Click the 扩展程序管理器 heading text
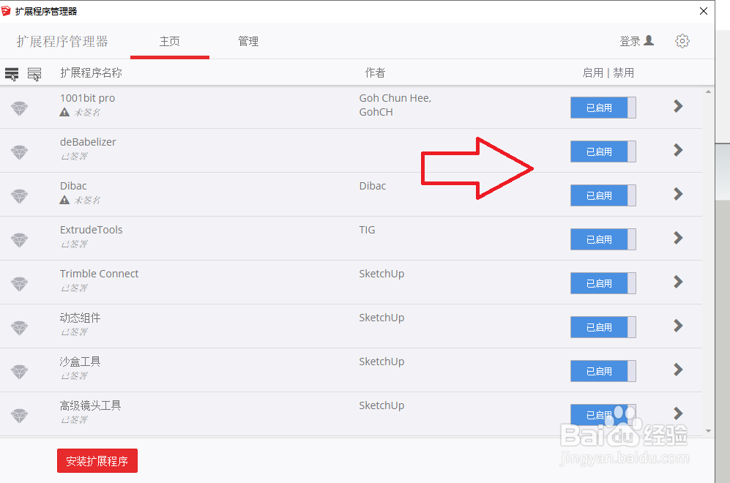 pyautogui.click(x=62, y=42)
